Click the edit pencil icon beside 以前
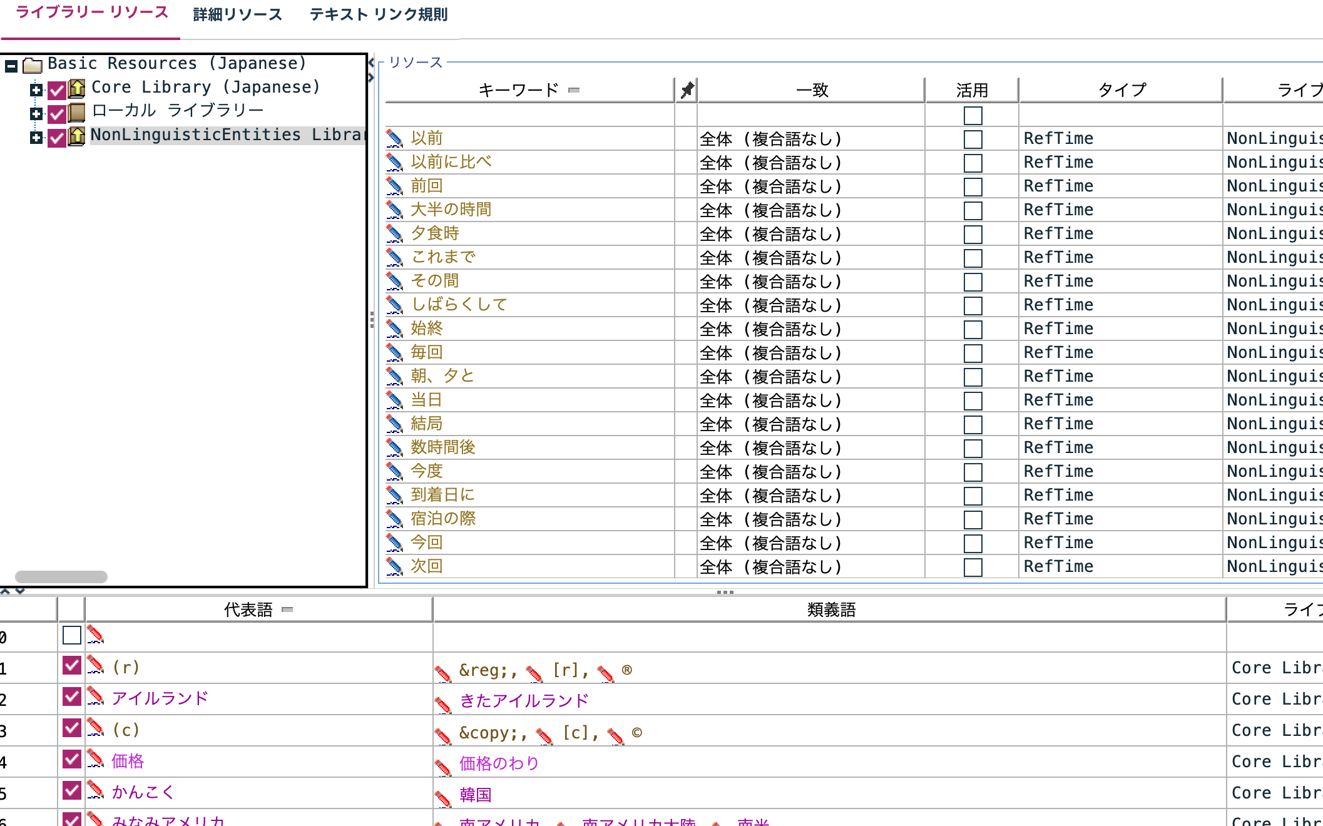Screen dimensions: 1323x826 click(x=394, y=139)
